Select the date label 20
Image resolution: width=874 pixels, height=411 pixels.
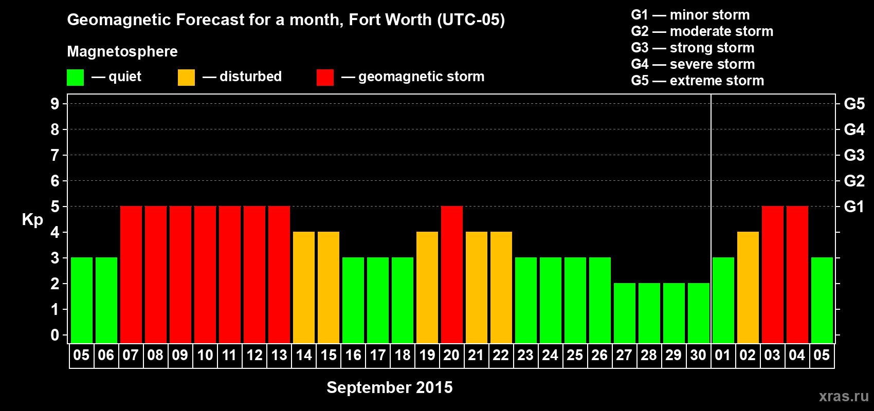coord(451,355)
